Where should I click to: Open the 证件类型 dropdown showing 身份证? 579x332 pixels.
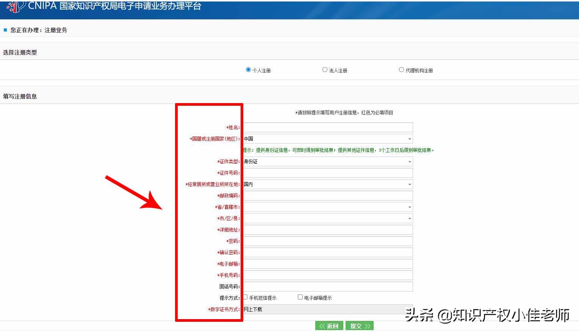pyautogui.click(x=328, y=161)
